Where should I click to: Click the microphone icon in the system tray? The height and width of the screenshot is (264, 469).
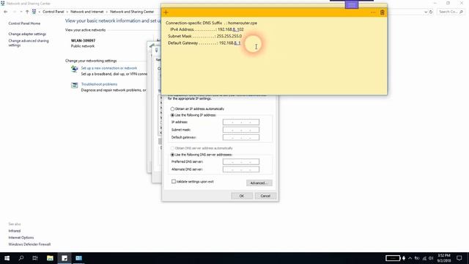[404, 258]
